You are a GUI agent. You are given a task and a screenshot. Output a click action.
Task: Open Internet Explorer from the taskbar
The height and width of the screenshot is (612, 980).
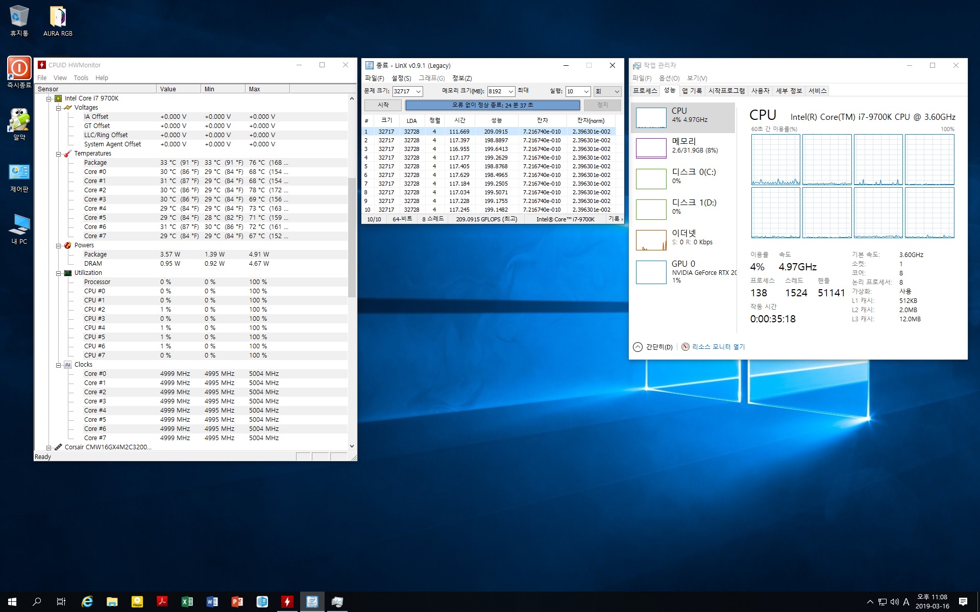click(87, 602)
